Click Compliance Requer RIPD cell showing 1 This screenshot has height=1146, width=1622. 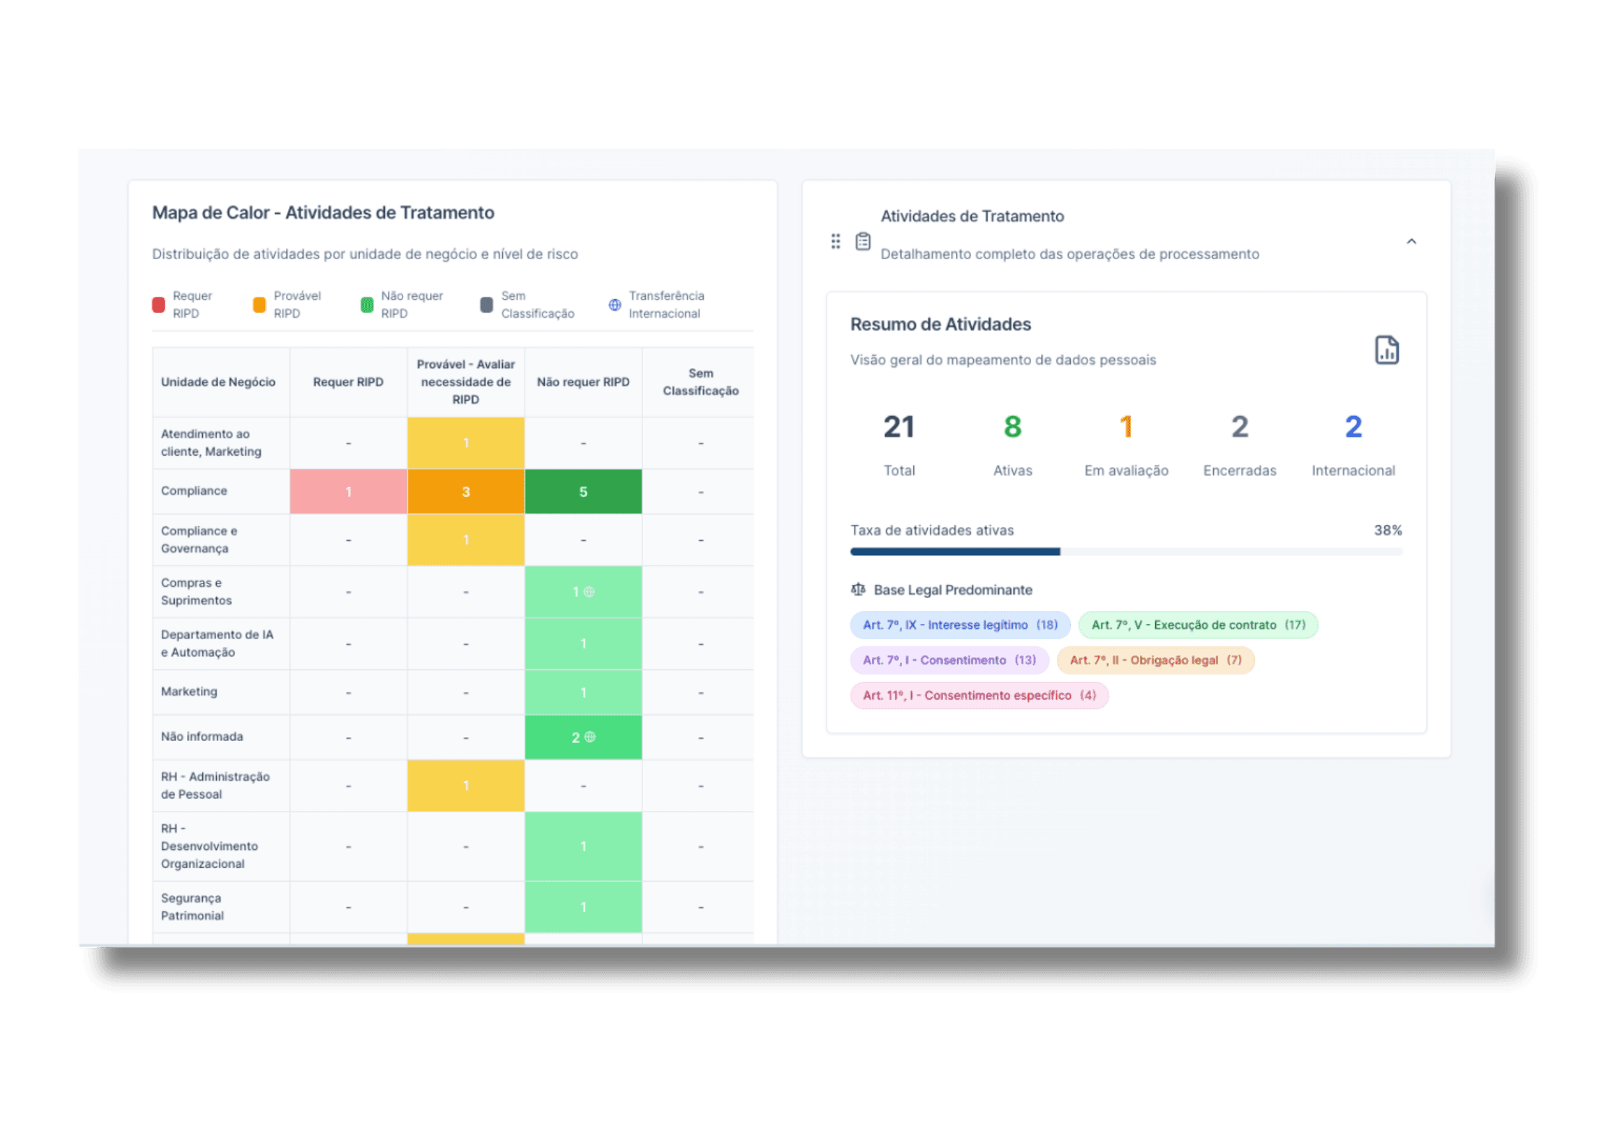(348, 492)
